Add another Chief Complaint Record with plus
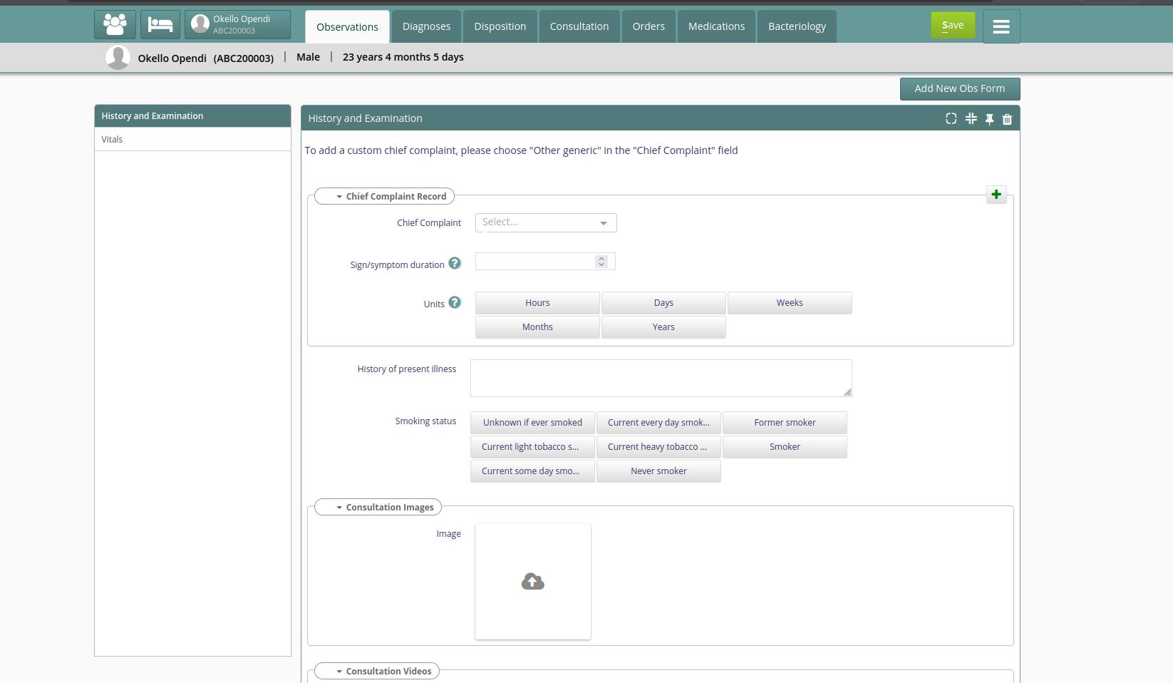 [996, 194]
